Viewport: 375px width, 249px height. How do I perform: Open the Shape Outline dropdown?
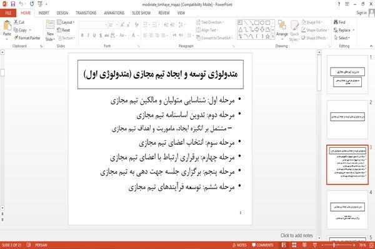point(315,30)
